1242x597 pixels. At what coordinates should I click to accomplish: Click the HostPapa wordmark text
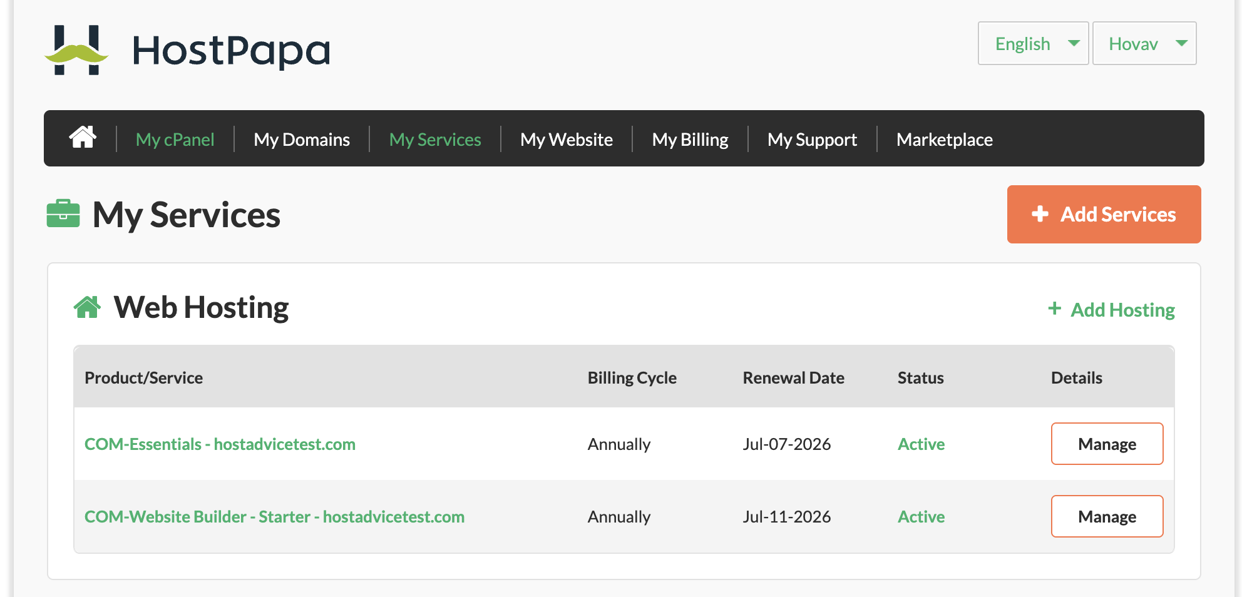point(231,51)
